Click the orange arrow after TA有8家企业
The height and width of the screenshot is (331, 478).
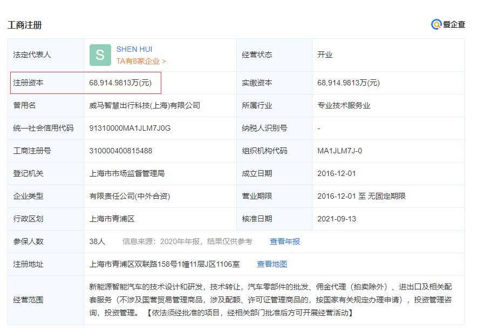click(165, 60)
